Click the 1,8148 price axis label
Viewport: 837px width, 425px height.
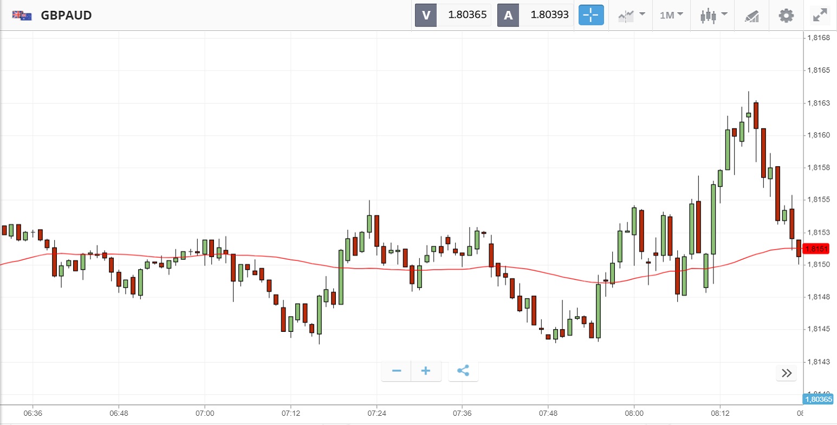point(819,297)
